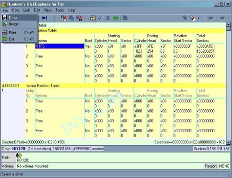Click the x0000003F relative start sector value

182,46
